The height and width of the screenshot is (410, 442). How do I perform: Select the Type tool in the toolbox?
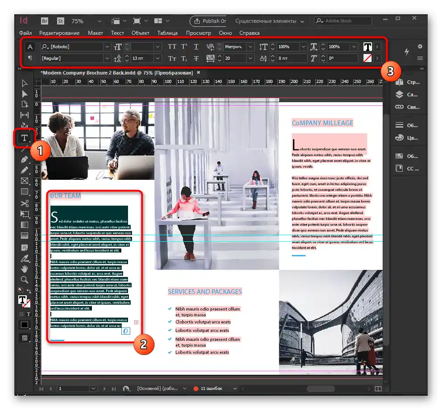25,139
